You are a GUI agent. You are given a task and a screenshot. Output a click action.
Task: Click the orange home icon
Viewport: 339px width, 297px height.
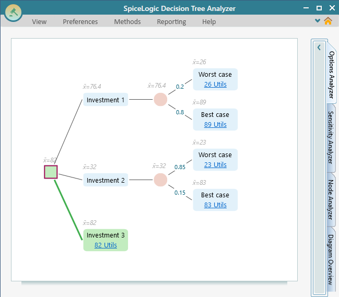[328, 21]
